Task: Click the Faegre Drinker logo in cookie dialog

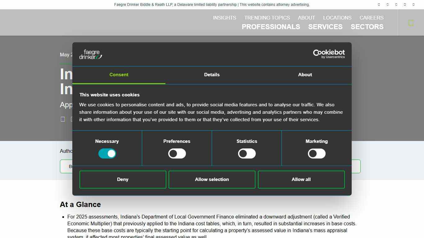Action: point(91,54)
